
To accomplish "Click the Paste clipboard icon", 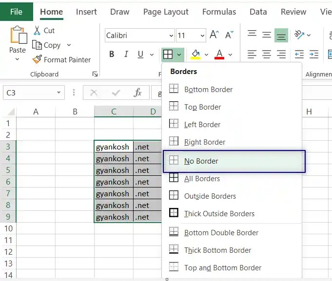I will (19, 35).
